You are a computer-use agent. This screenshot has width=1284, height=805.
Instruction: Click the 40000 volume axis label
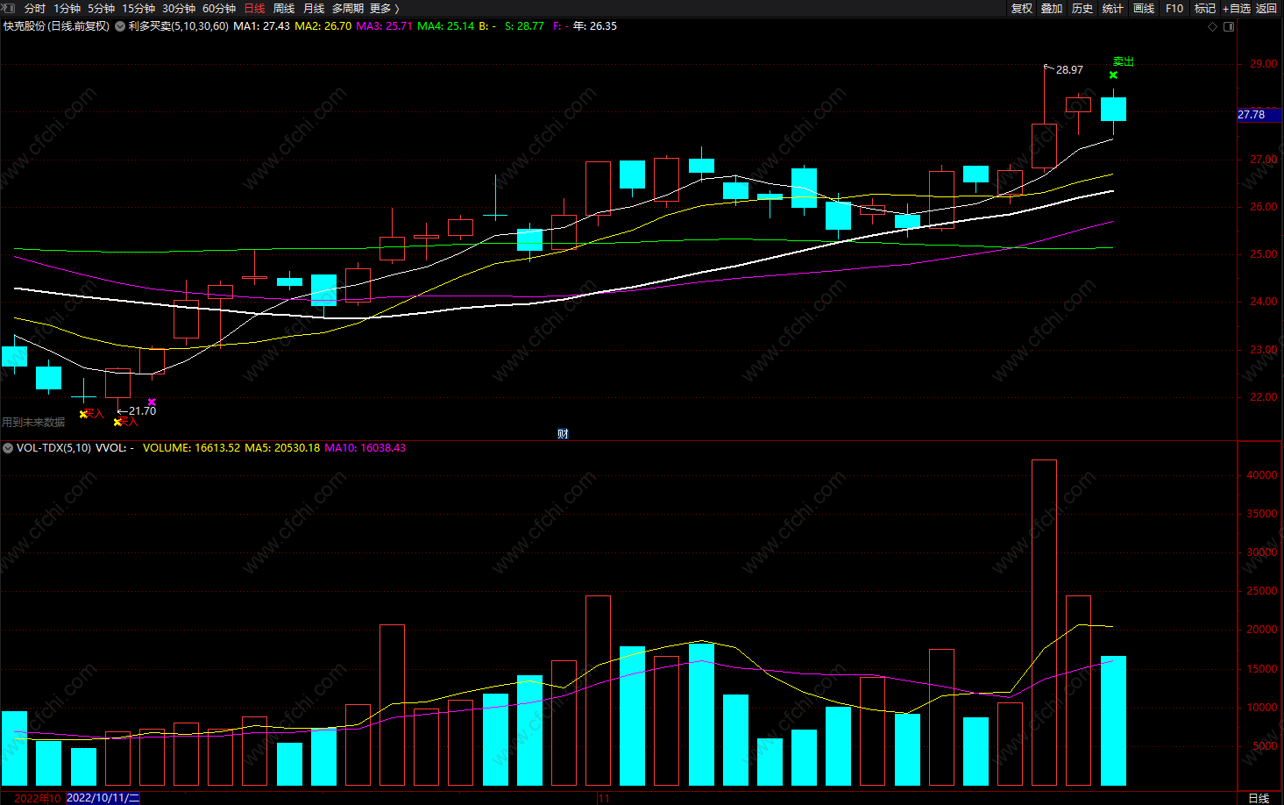tap(1262, 475)
